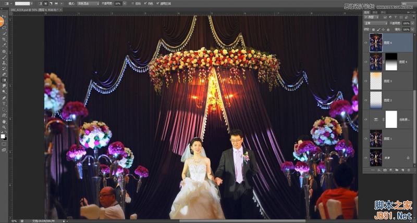Create a new layer group

click(397, 170)
